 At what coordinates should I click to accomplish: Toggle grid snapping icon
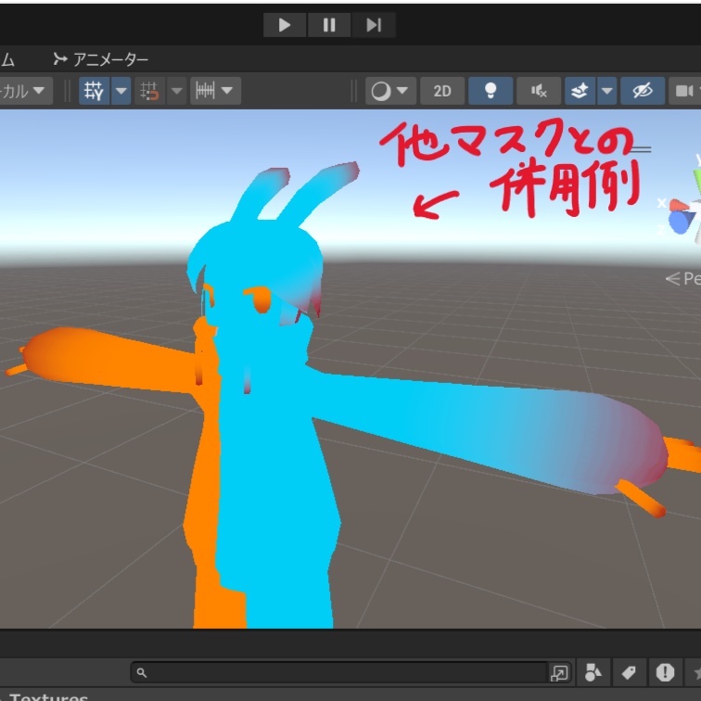pos(149,91)
